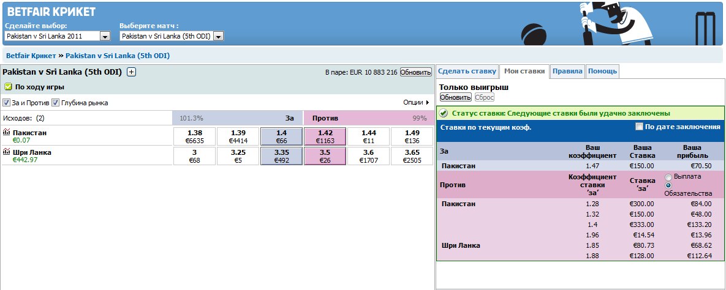This screenshot has width=726, height=290.
Task: Select Шри Ланка back price 3.25
Action: [238, 156]
